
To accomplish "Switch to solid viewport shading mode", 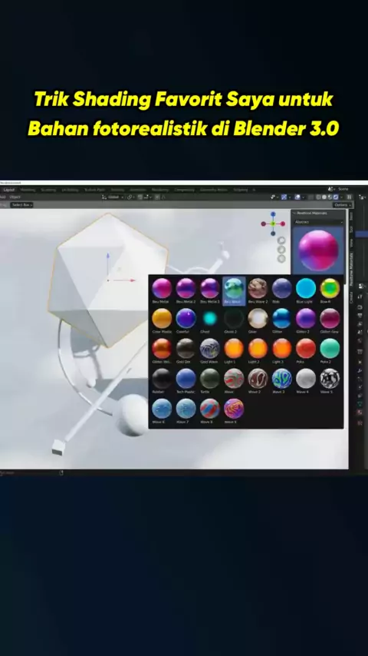I will [x=324, y=197].
